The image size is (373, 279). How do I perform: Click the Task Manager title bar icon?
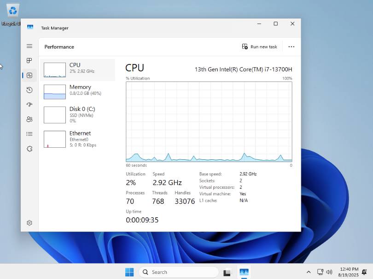click(x=30, y=27)
